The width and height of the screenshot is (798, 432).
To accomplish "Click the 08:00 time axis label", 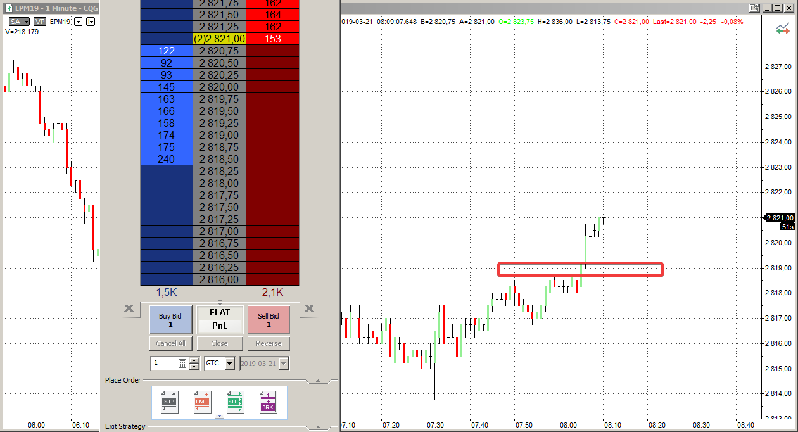I will click(x=568, y=425).
